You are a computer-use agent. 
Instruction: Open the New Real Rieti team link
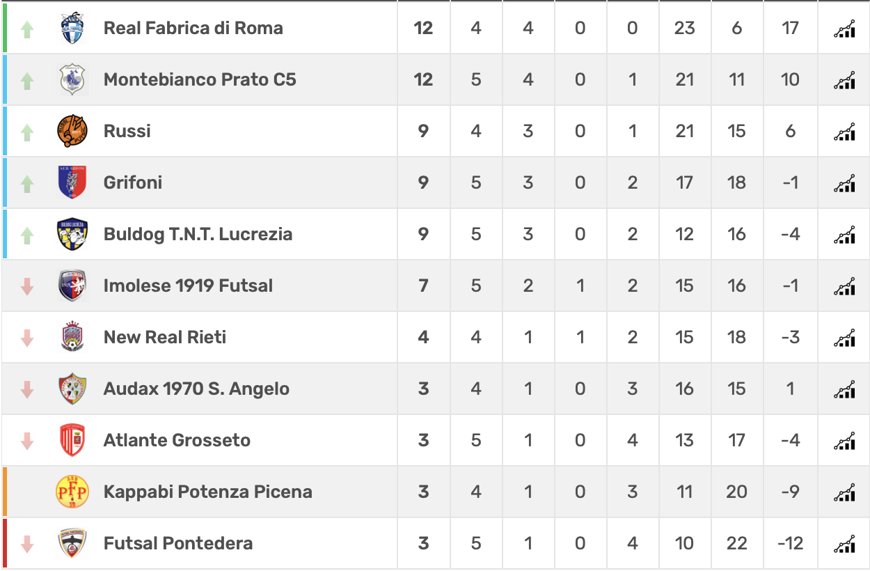click(x=165, y=337)
